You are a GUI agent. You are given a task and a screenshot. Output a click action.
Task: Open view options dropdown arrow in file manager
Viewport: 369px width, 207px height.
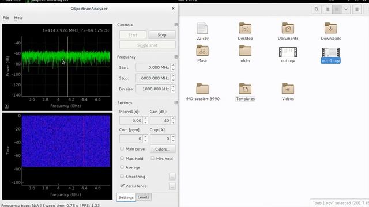pyautogui.click(x=346, y=10)
